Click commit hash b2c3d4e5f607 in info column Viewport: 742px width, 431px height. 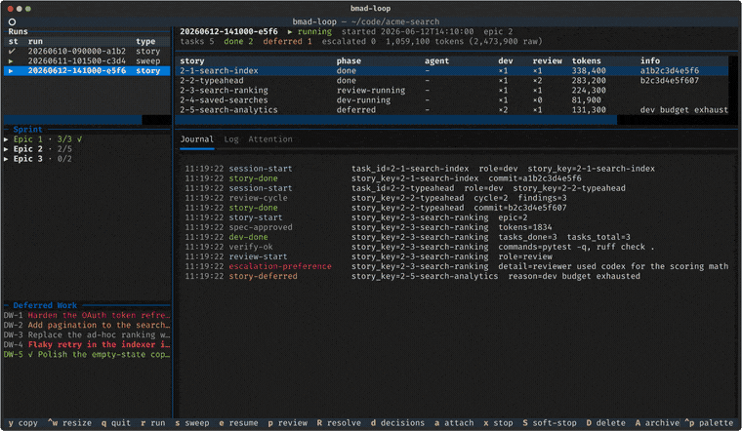[670, 81]
